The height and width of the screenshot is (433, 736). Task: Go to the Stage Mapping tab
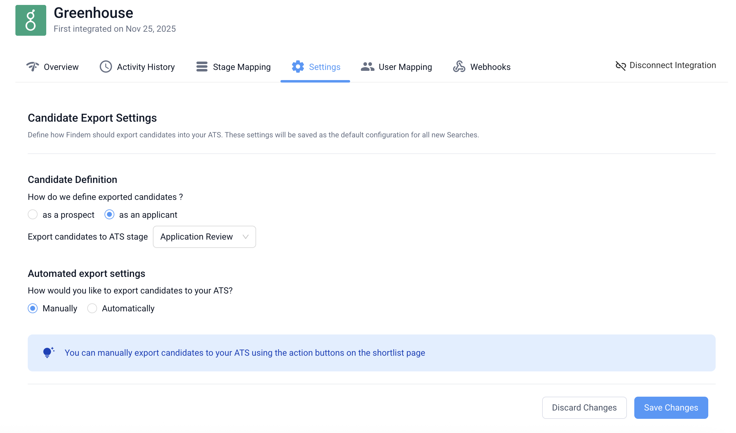point(233,67)
